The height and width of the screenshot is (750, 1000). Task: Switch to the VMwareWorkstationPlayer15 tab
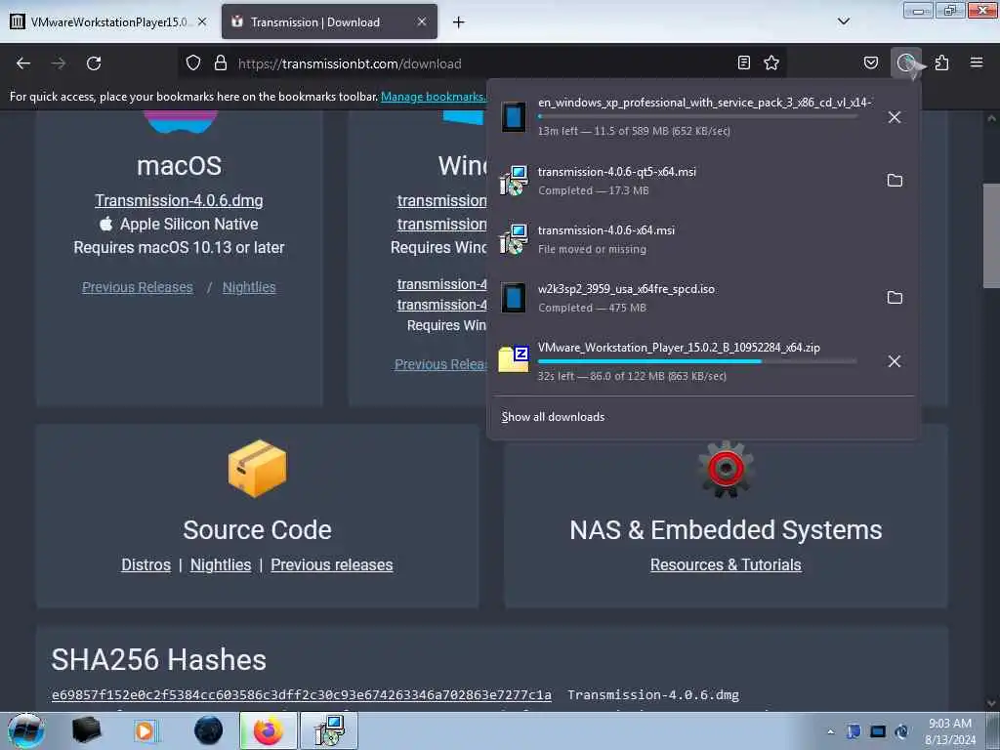(109, 21)
